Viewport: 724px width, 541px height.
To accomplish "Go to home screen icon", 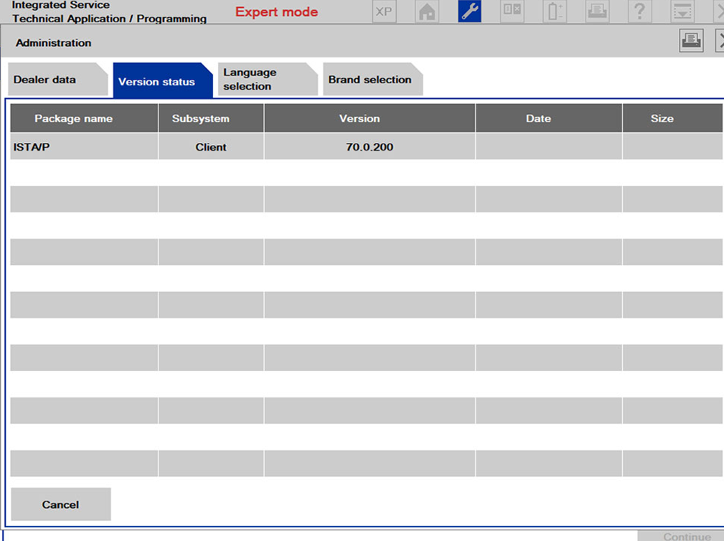I will tap(427, 11).
